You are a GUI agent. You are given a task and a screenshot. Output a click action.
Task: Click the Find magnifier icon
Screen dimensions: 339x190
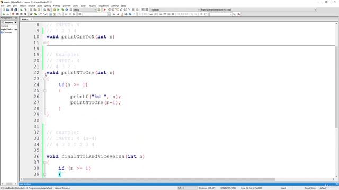(44, 9)
